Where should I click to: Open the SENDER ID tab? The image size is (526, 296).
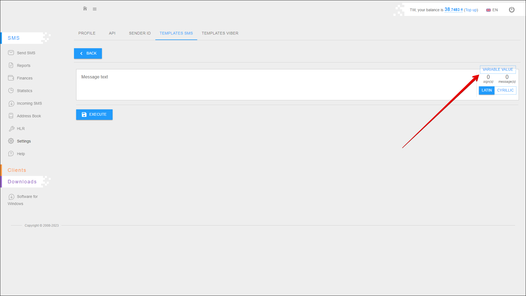click(140, 33)
